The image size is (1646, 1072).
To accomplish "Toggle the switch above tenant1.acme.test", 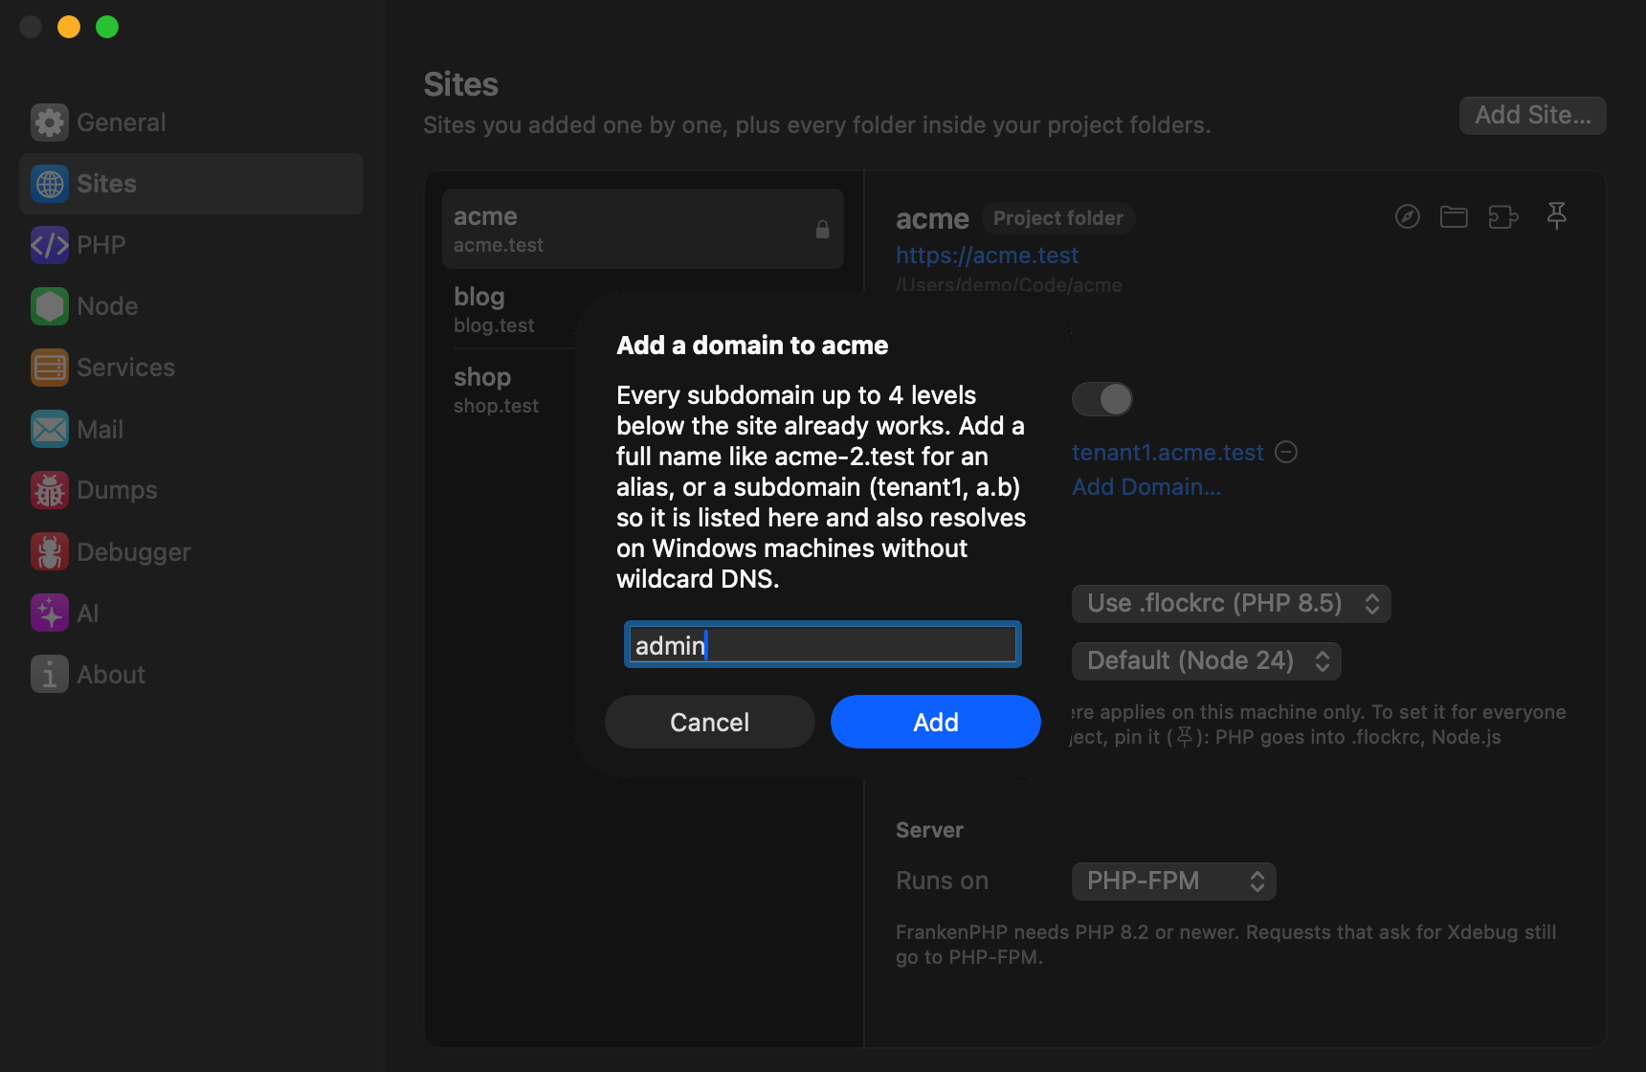I will (x=1102, y=399).
